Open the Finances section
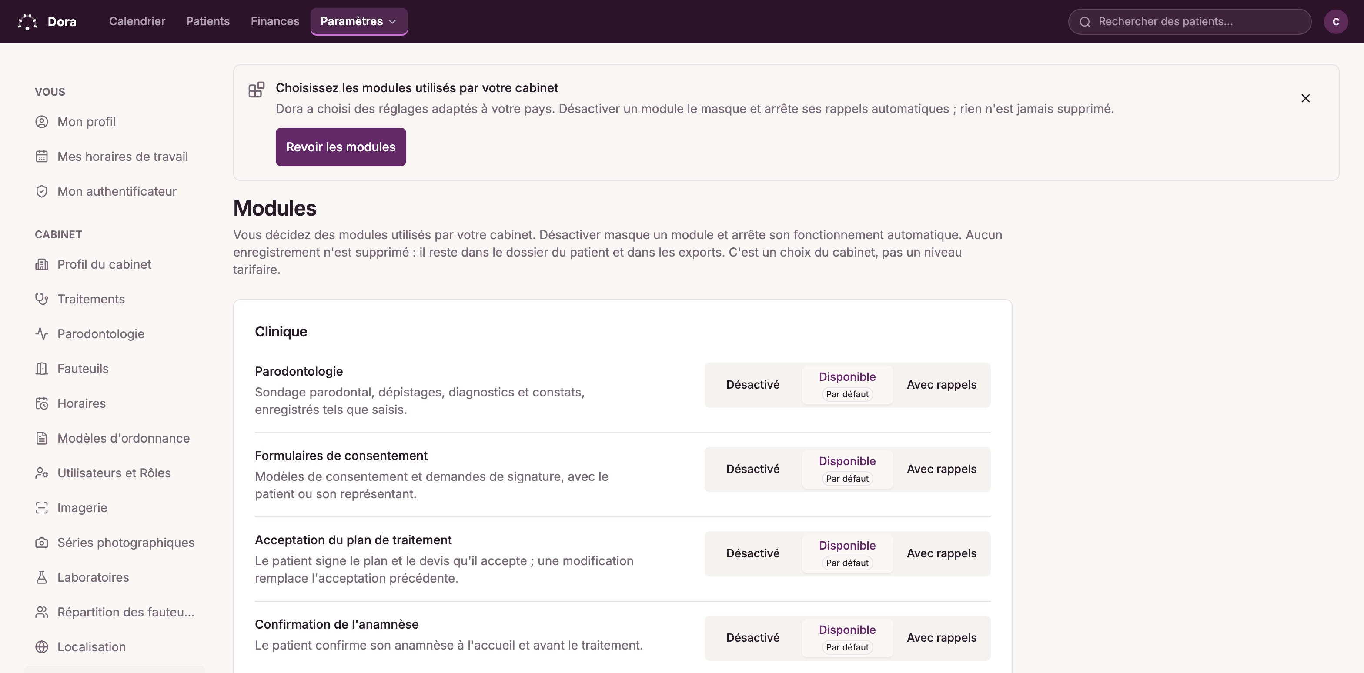Screen dimensions: 1364x673 (x=275, y=22)
